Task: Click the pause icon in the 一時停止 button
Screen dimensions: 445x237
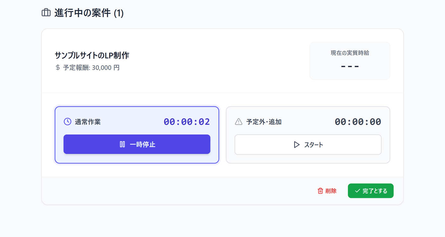Action: (122, 144)
